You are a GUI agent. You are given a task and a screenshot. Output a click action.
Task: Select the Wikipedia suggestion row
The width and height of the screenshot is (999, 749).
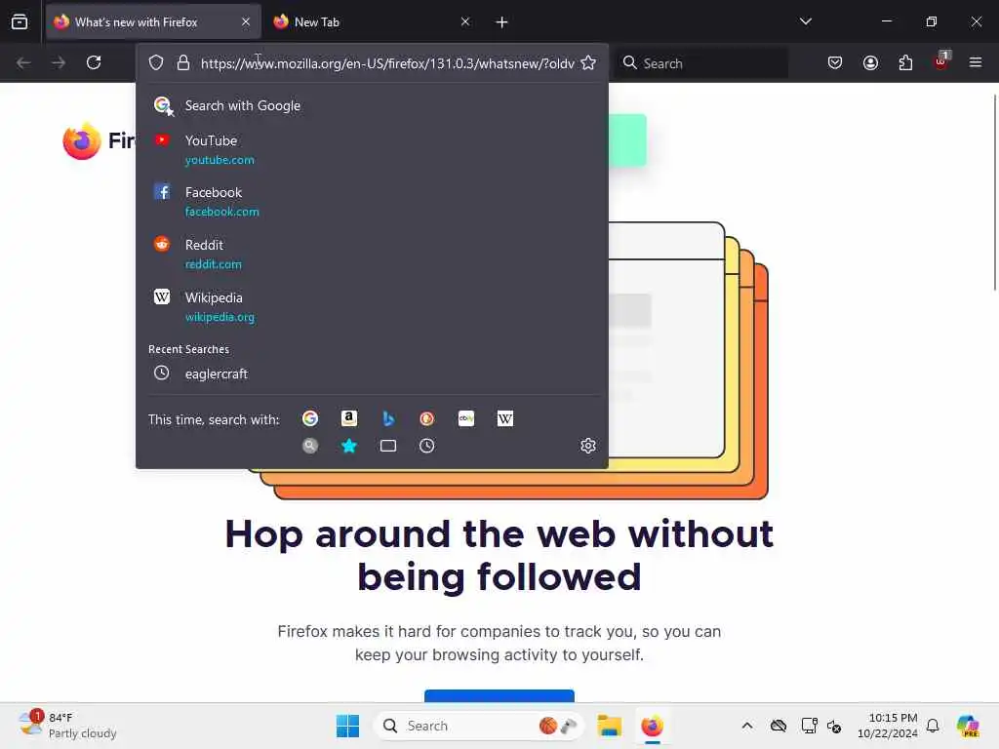coord(372,306)
